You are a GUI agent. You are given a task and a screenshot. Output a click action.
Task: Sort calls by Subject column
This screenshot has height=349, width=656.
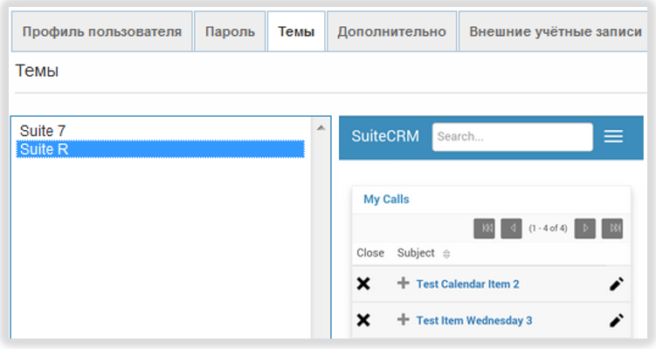pyautogui.click(x=447, y=254)
